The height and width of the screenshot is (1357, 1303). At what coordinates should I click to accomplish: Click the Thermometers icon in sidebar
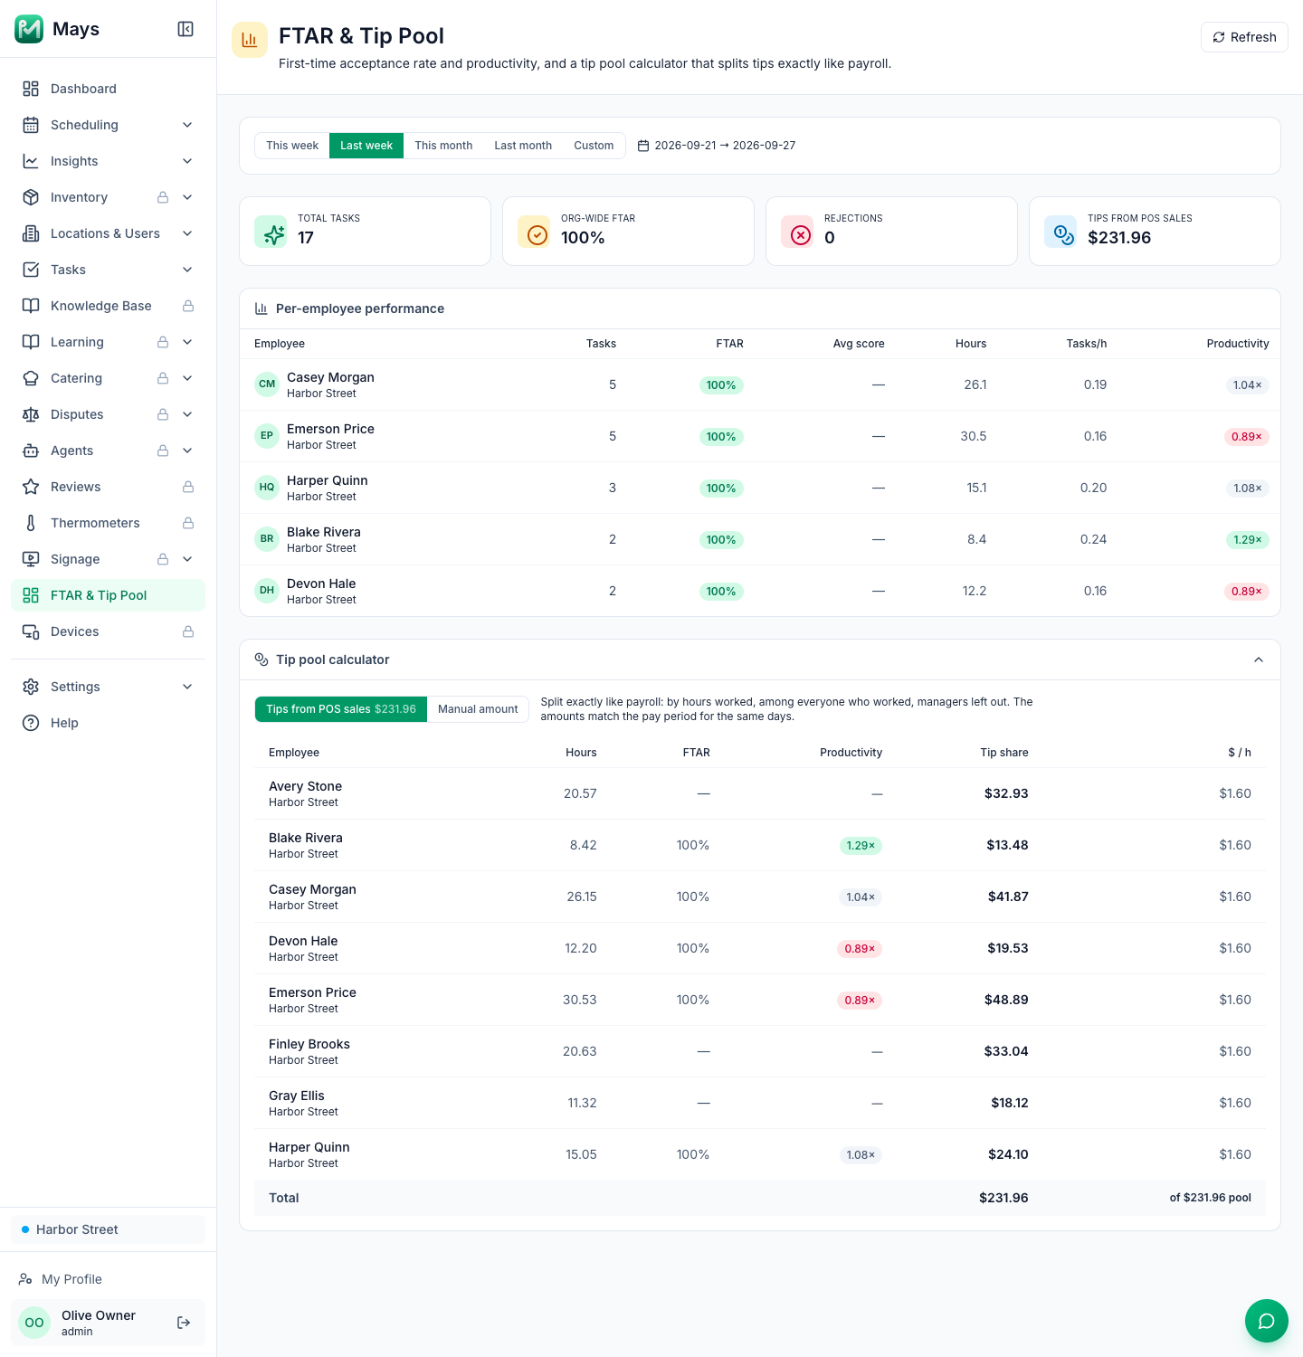31,523
